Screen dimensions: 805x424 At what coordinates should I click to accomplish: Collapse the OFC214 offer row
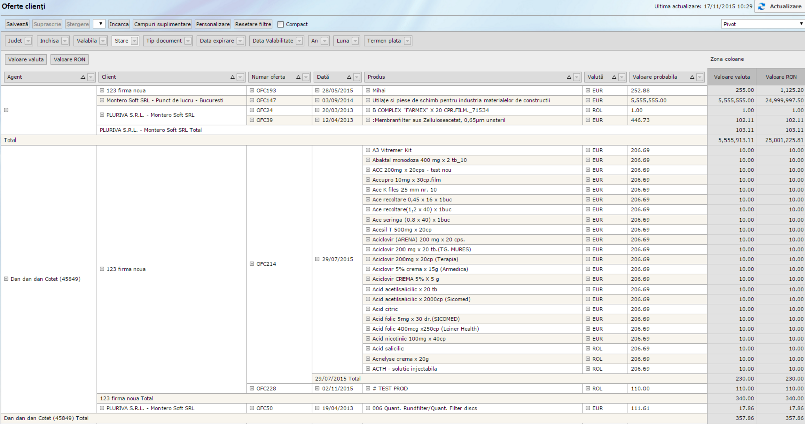[x=252, y=264]
